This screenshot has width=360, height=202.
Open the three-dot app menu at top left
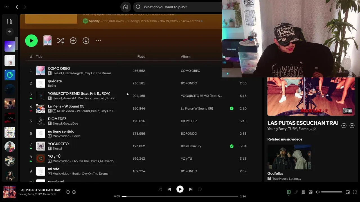(7, 7)
